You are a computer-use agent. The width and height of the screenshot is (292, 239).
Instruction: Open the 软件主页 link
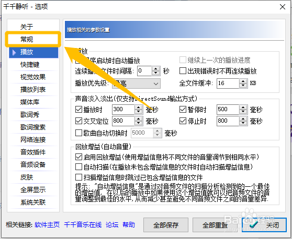[47, 225]
